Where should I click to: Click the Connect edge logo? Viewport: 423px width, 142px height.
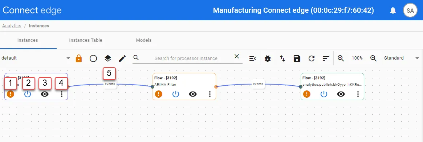pos(32,10)
